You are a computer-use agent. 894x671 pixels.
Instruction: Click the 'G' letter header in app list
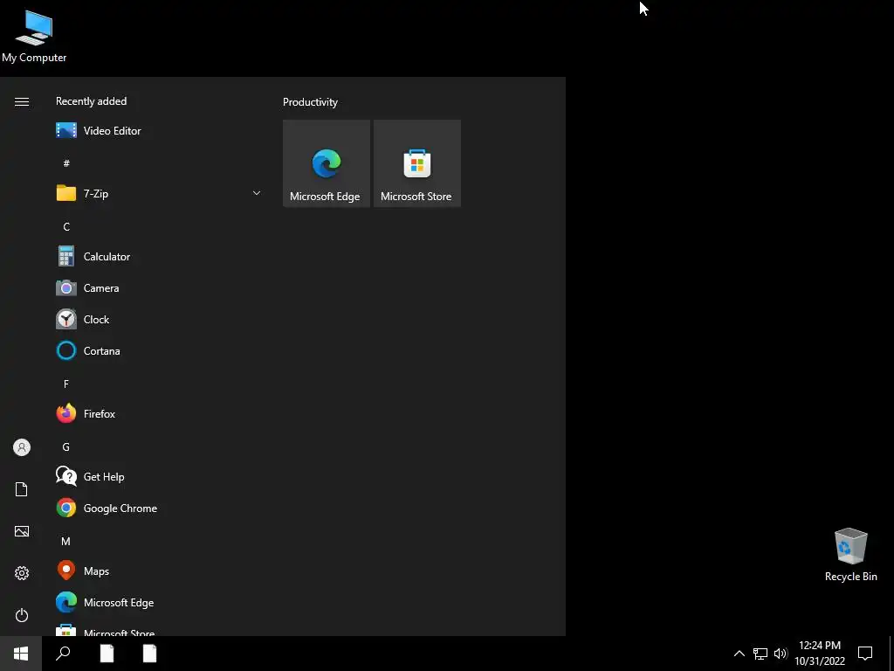66,446
